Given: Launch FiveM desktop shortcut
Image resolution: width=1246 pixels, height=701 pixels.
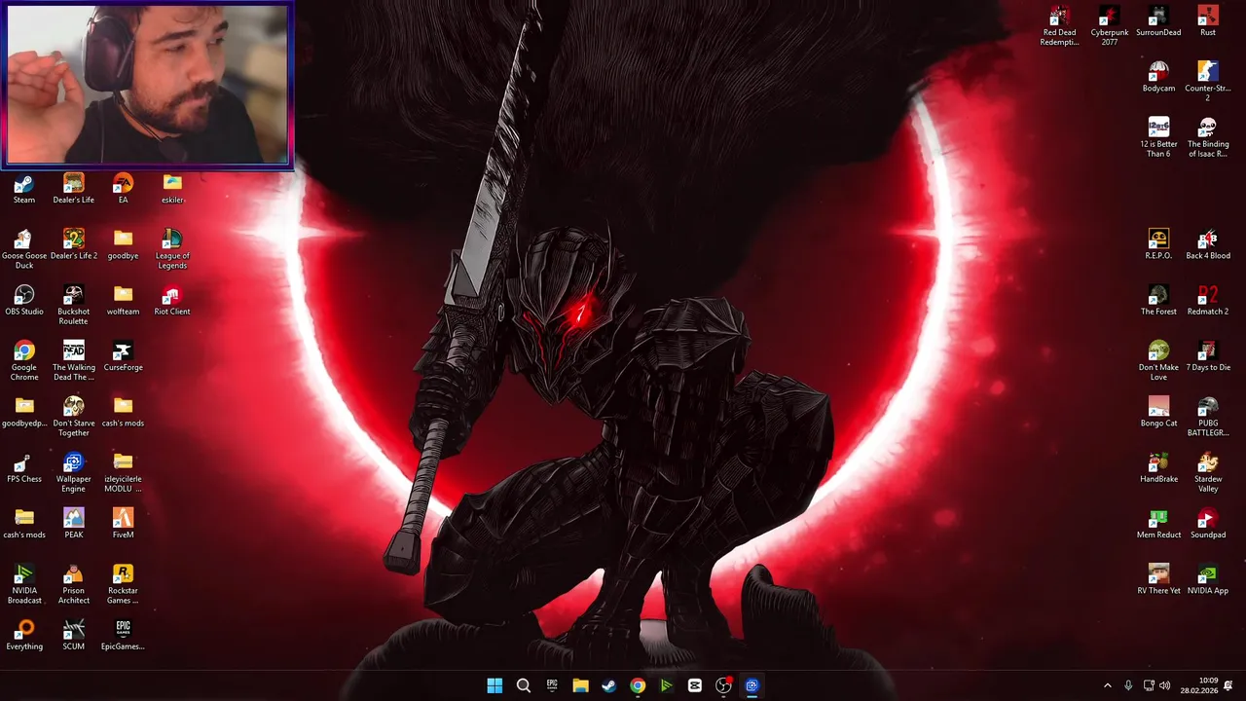Looking at the screenshot, I should [x=123, y=524].
